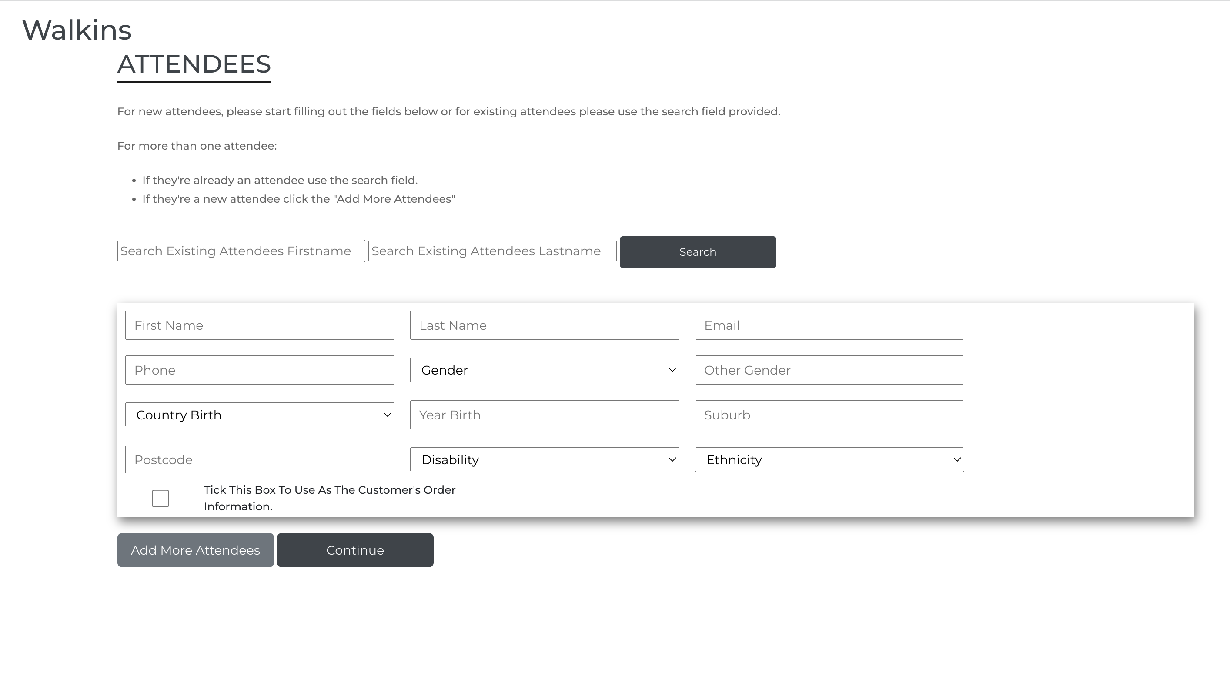Focus the Other Gender text field
1230x683 pixels.
point(829,370)
